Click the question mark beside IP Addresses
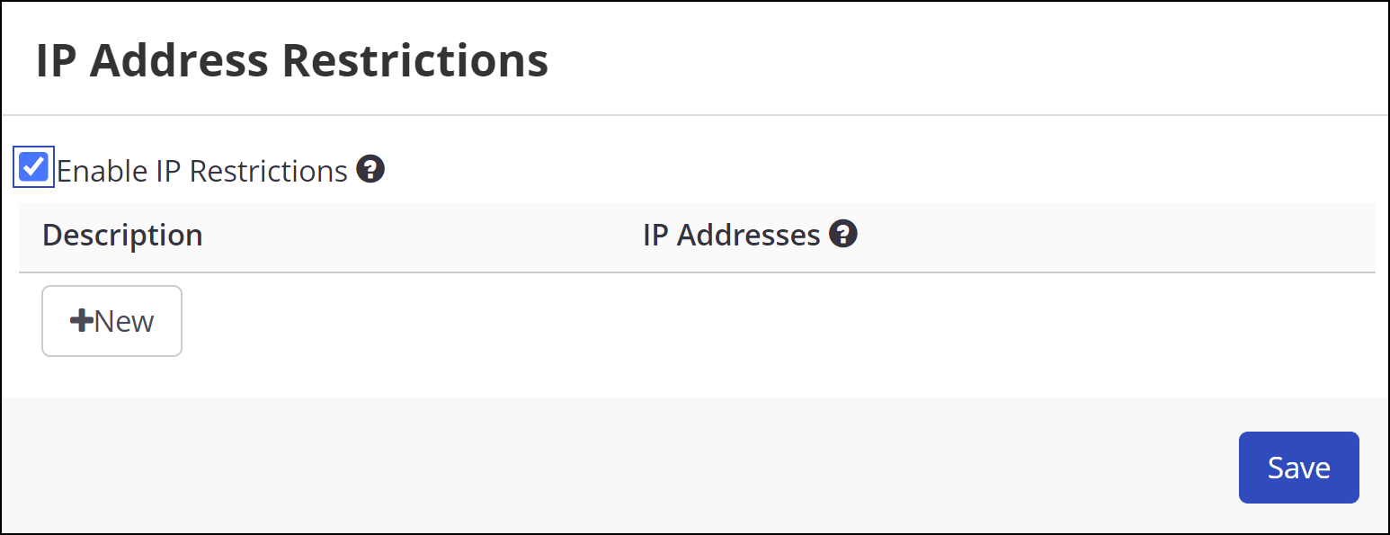1390x535 pixels. click(843, 234)
